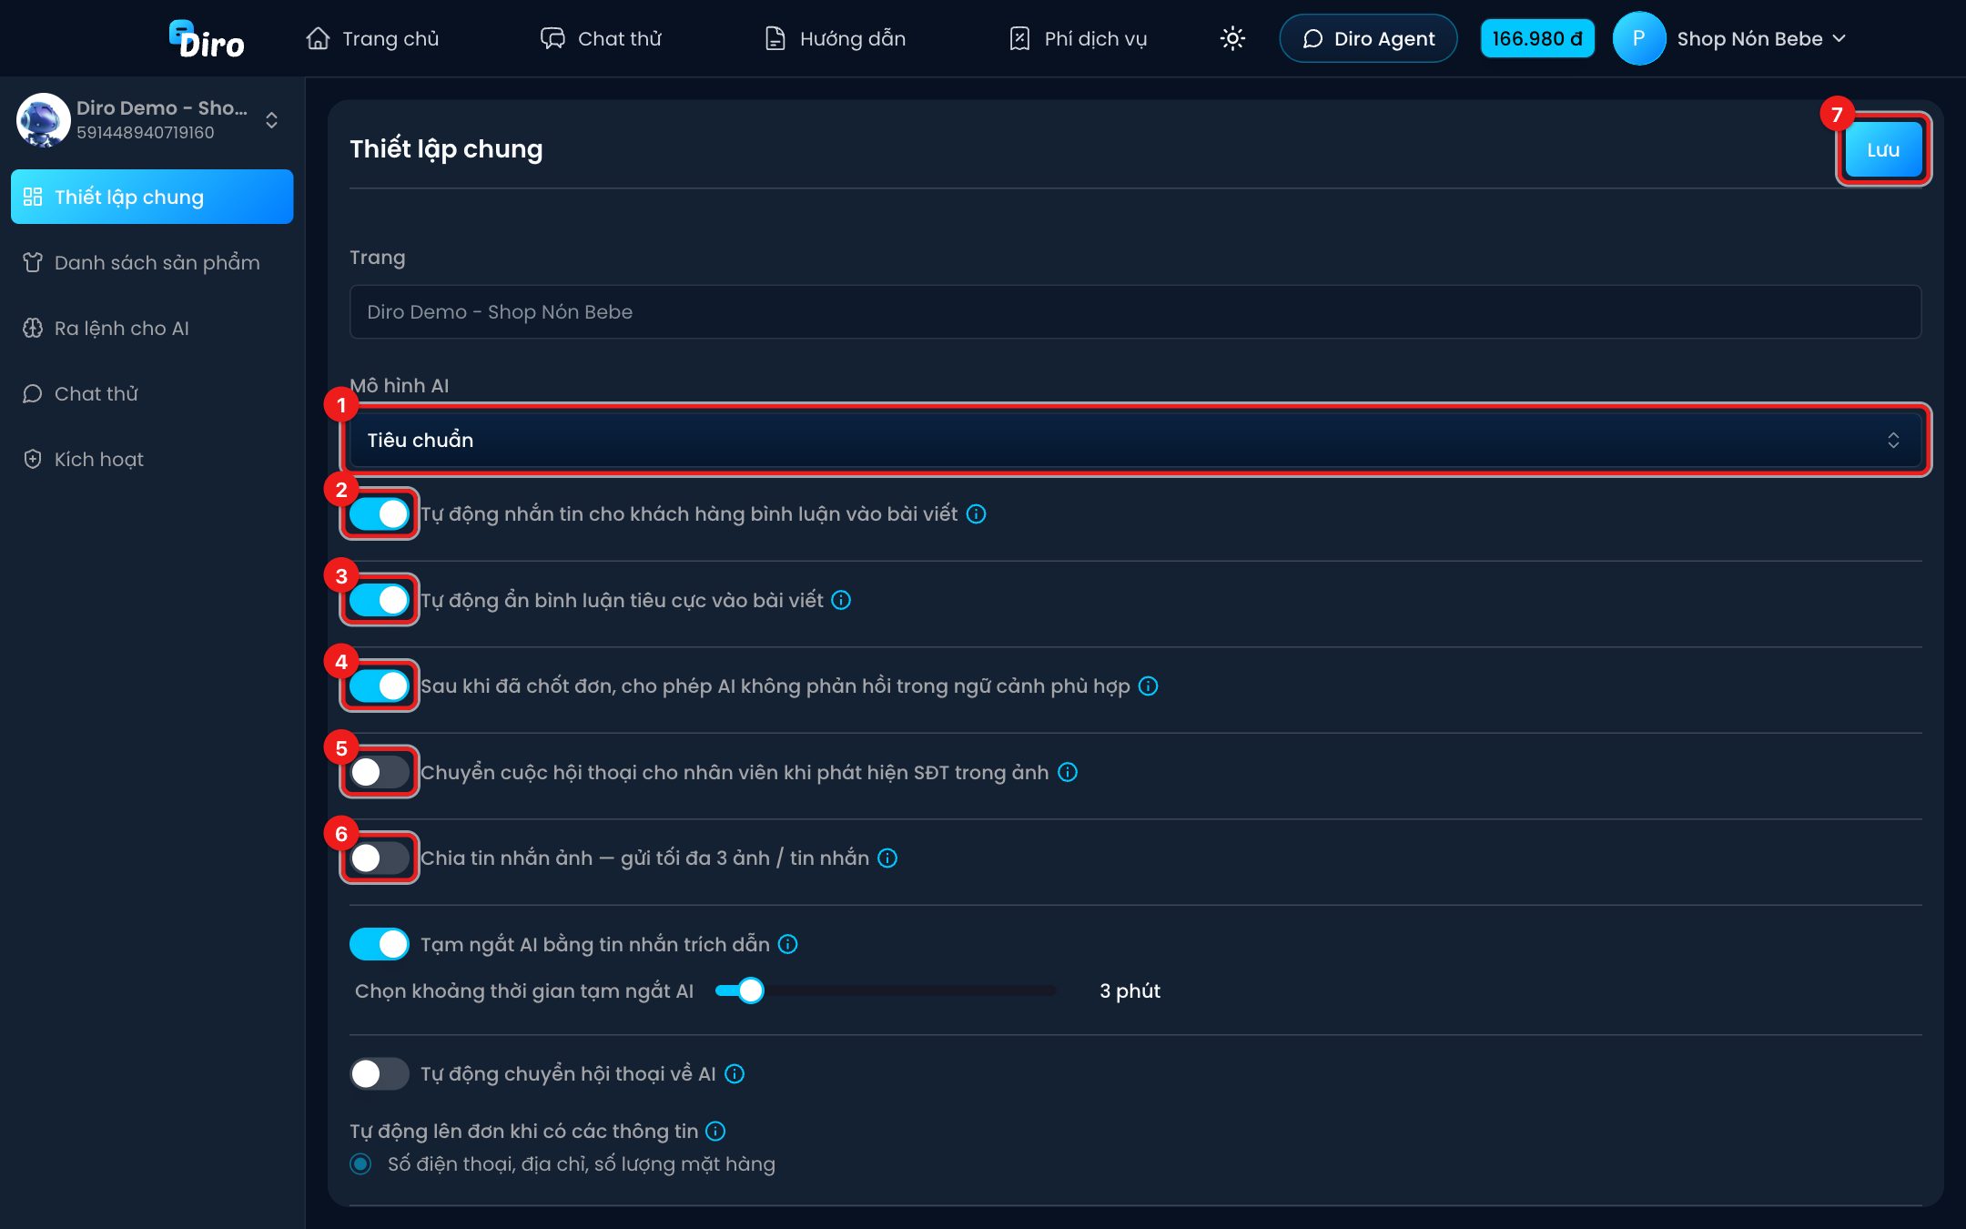Click the P user avatar
Image resolution: width=1966 pixels, height=1229 pixels.
pyautogui.click(x=1638, y=38)
